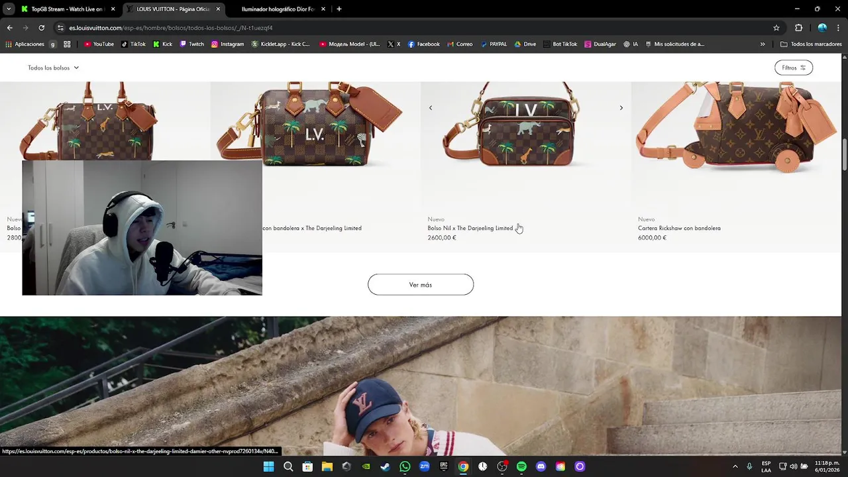Open the Kicklet.app bookmark

click(280, 44)
